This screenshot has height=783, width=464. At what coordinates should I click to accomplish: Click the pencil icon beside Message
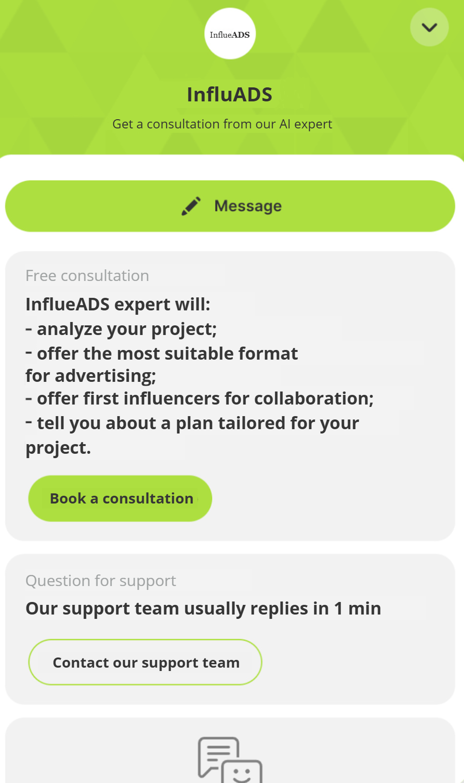point(191,206)
